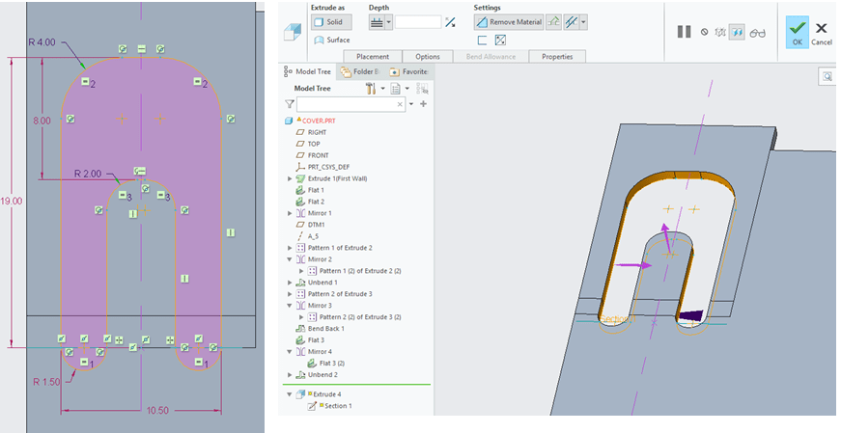Click OK to accept the extrude

click(x=797, y=32)
